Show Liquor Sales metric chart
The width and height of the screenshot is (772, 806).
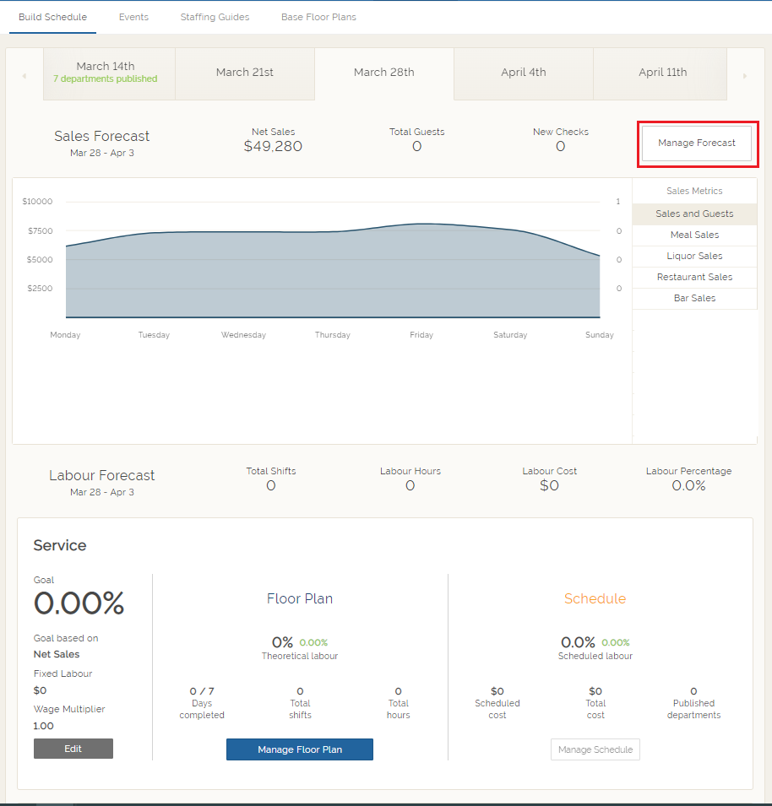pyautogui.click(x=694, y=256)
